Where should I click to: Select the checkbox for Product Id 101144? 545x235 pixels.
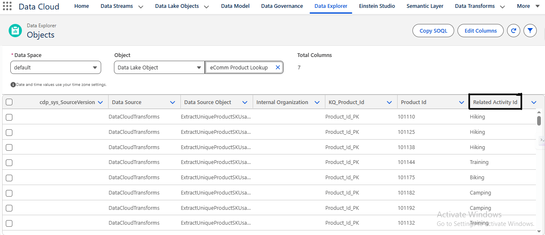point(9,163)
